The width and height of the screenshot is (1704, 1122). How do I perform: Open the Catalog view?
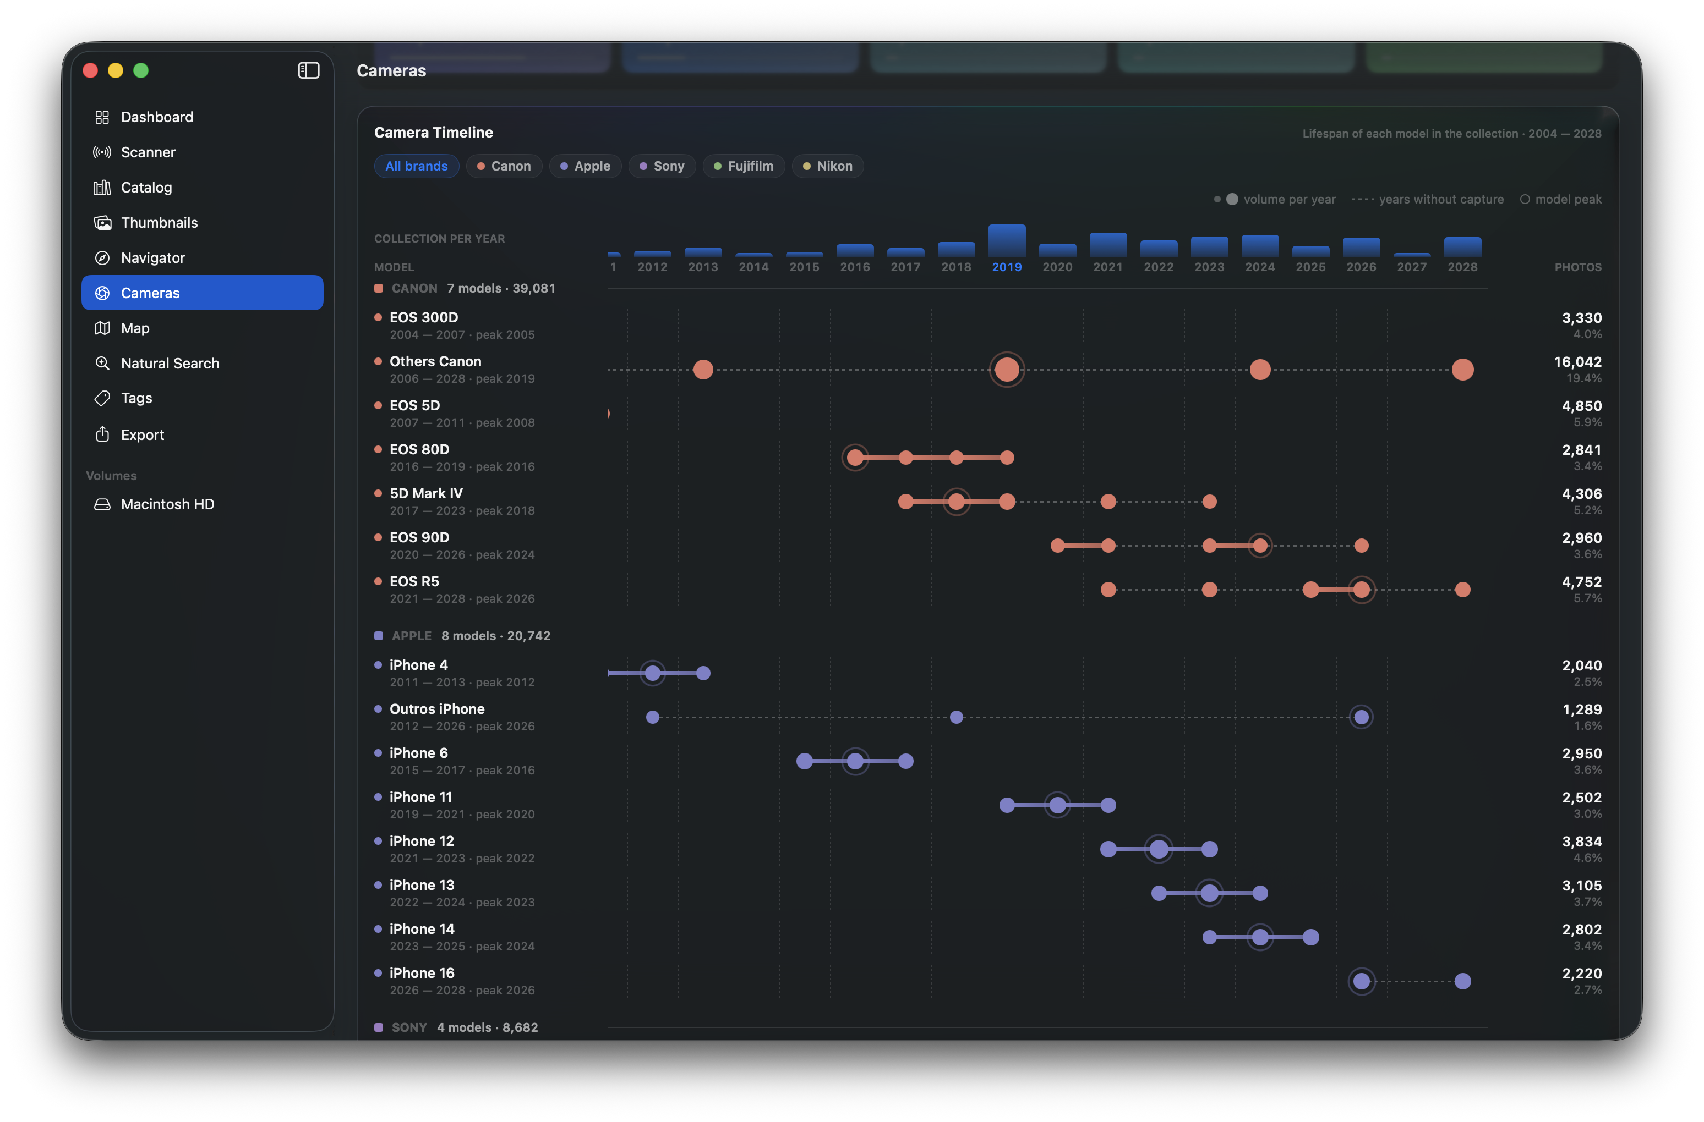(203, 188)
